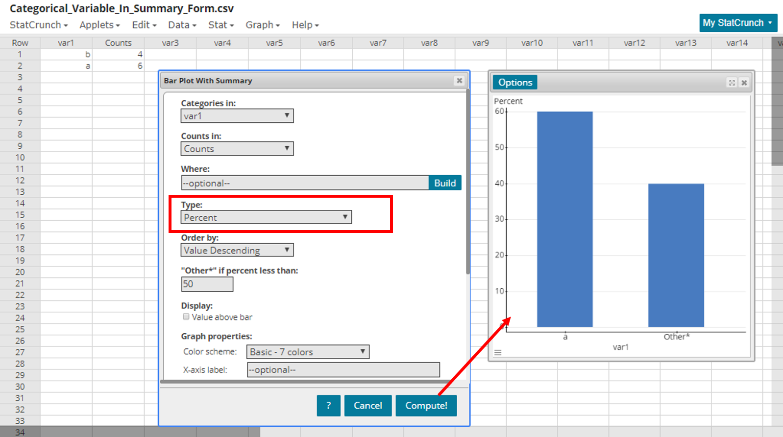Image resolution: width=783 pixels, height=437 pixels.
Task: Open the Data menu
Action: click(x=182, y=25)
